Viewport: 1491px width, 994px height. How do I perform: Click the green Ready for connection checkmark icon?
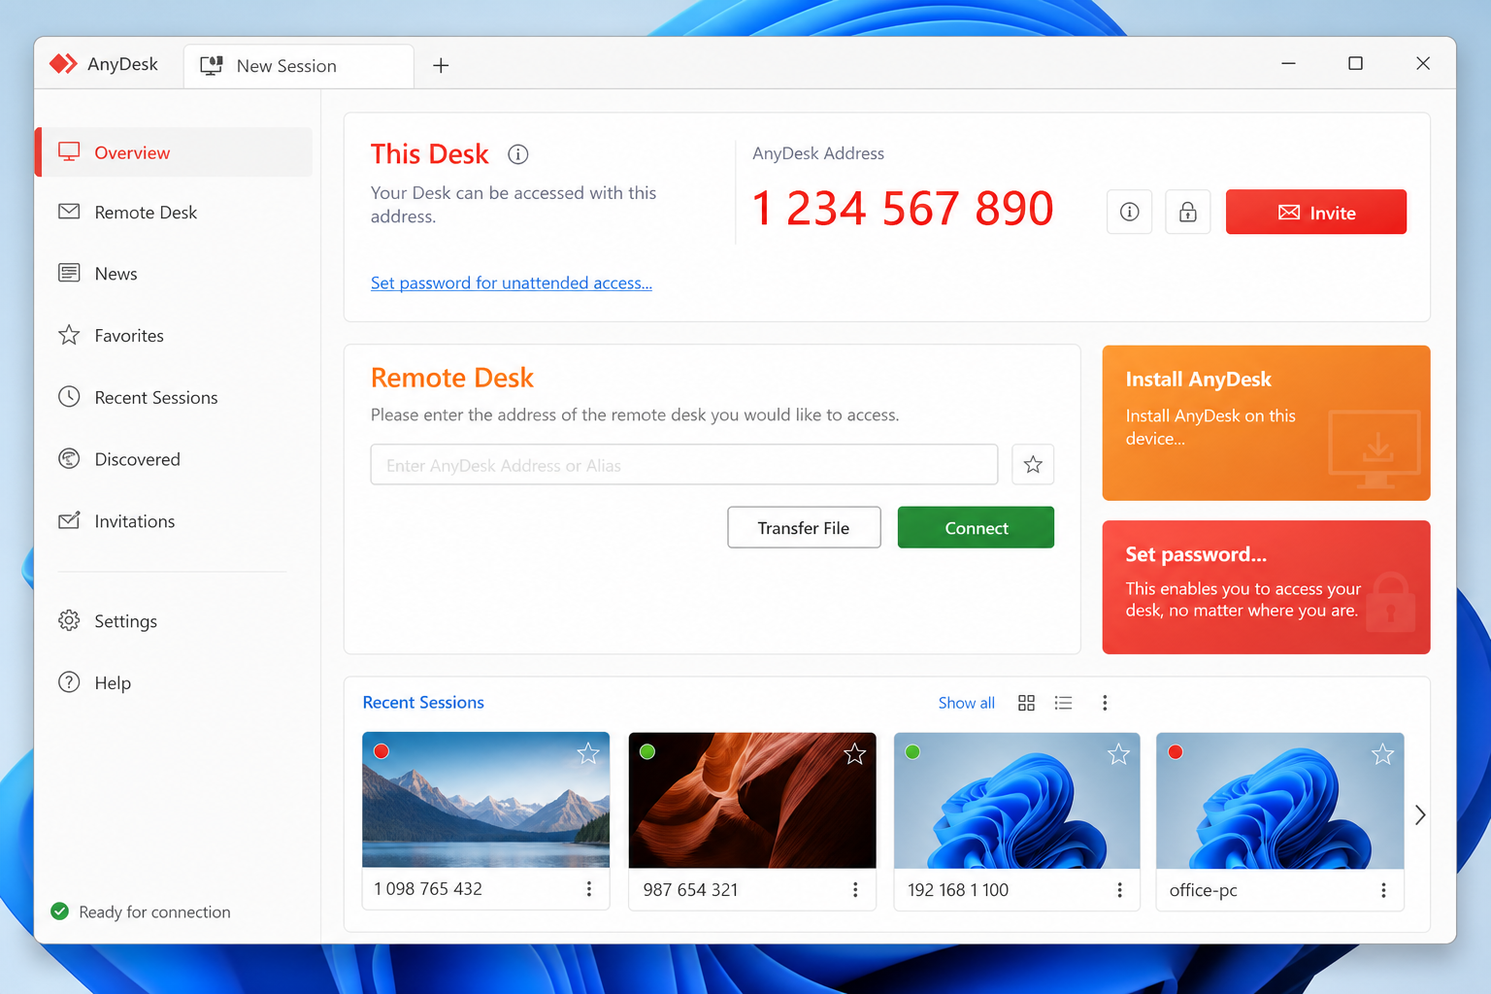pos(60,911)
